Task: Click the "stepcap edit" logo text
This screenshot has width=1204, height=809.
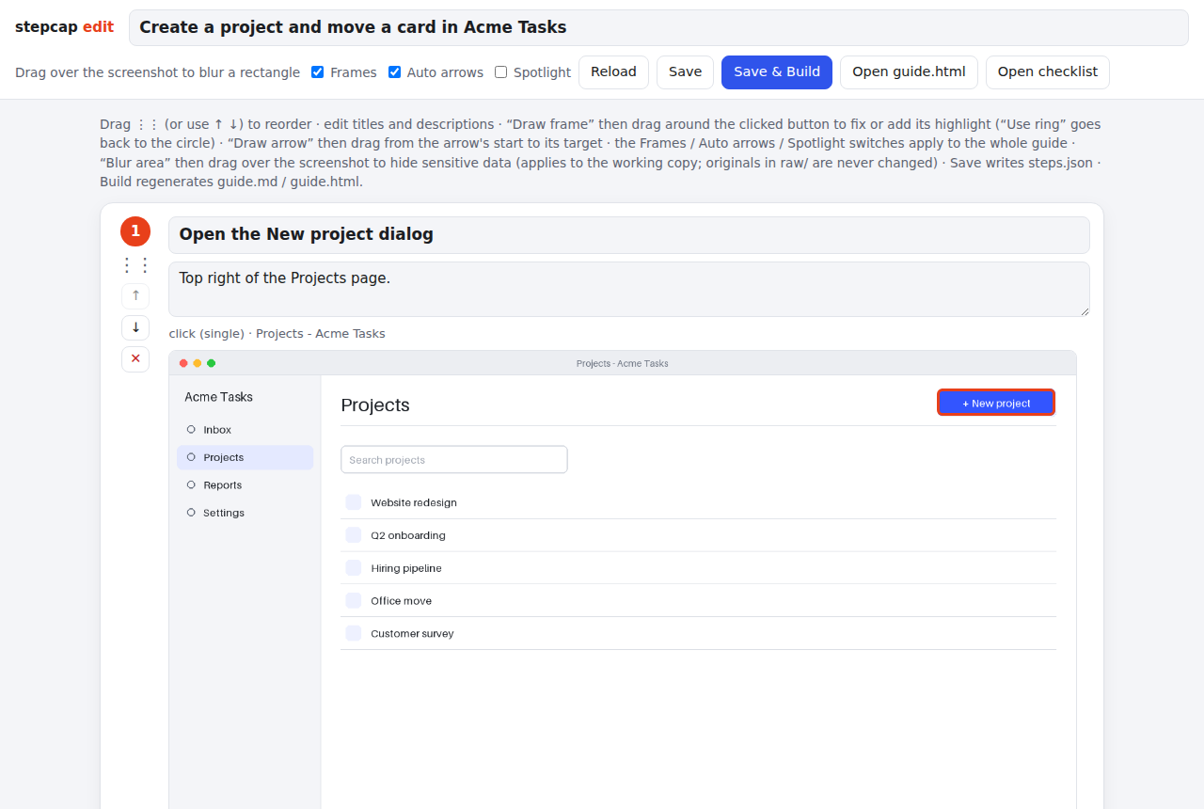Action: (x=64, y=27)
